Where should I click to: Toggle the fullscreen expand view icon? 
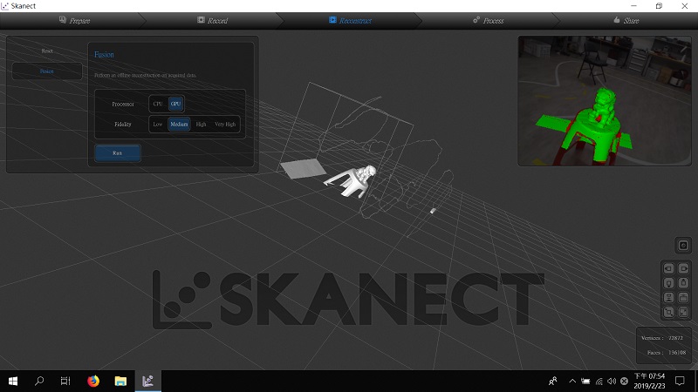[x=684, y=313]
